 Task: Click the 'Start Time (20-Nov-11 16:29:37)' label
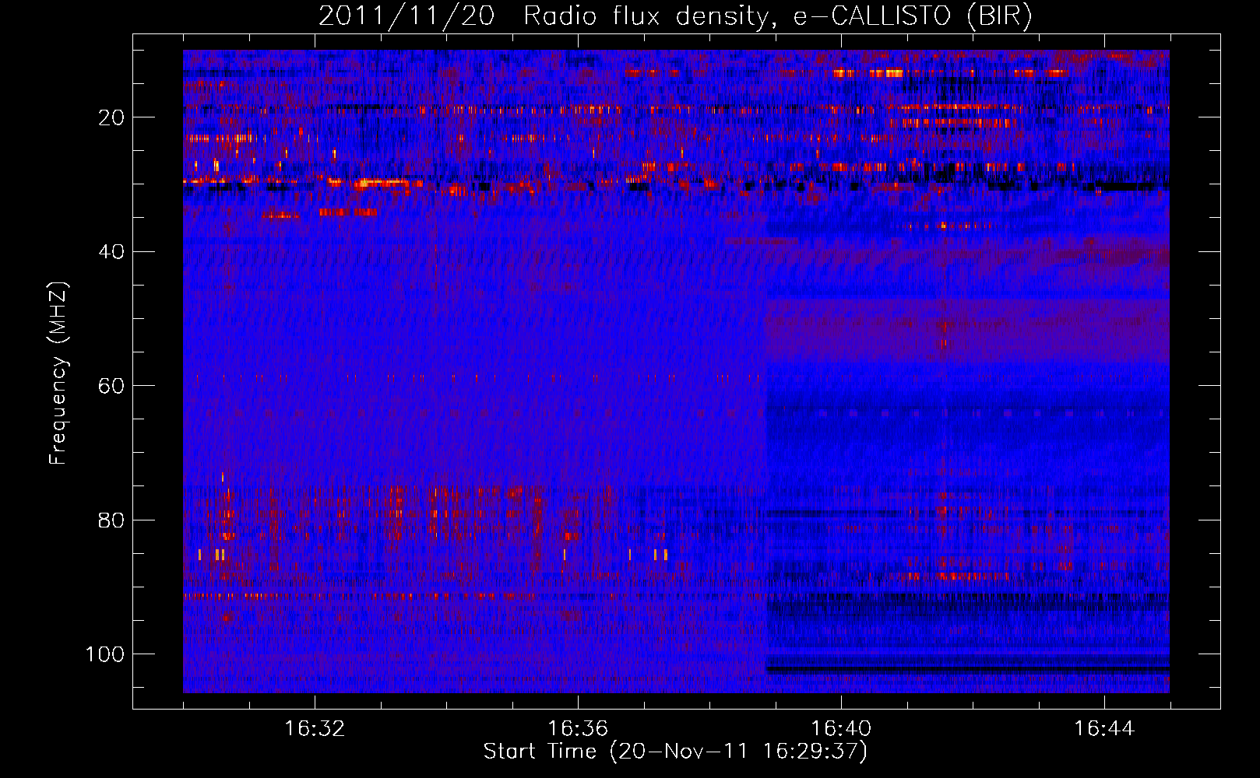click(x=675, y=752)
